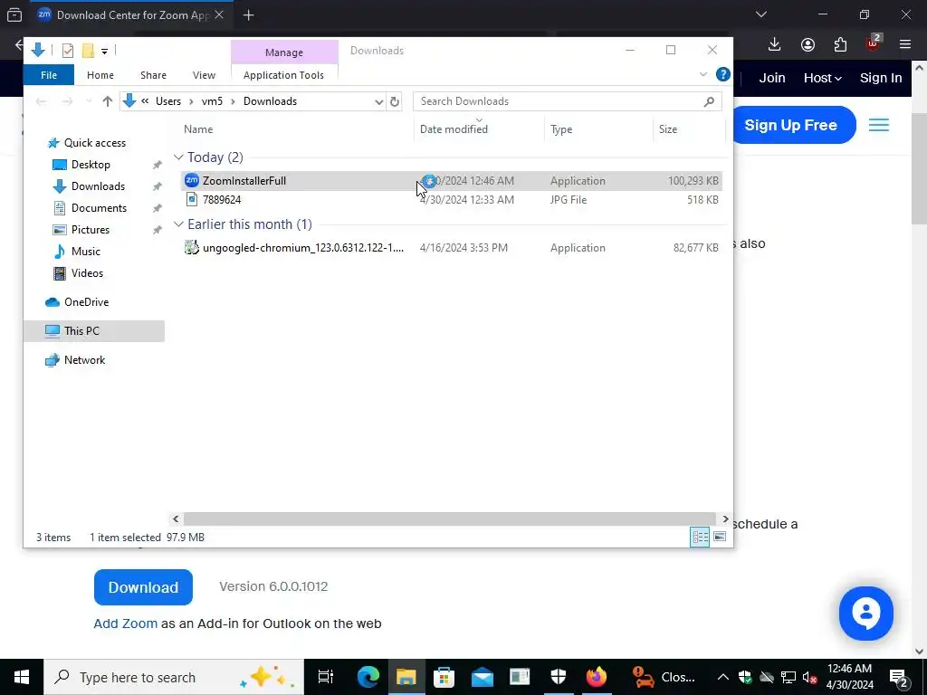
Task: Select This PC in navigation pane
Action: tap(94, 331)
